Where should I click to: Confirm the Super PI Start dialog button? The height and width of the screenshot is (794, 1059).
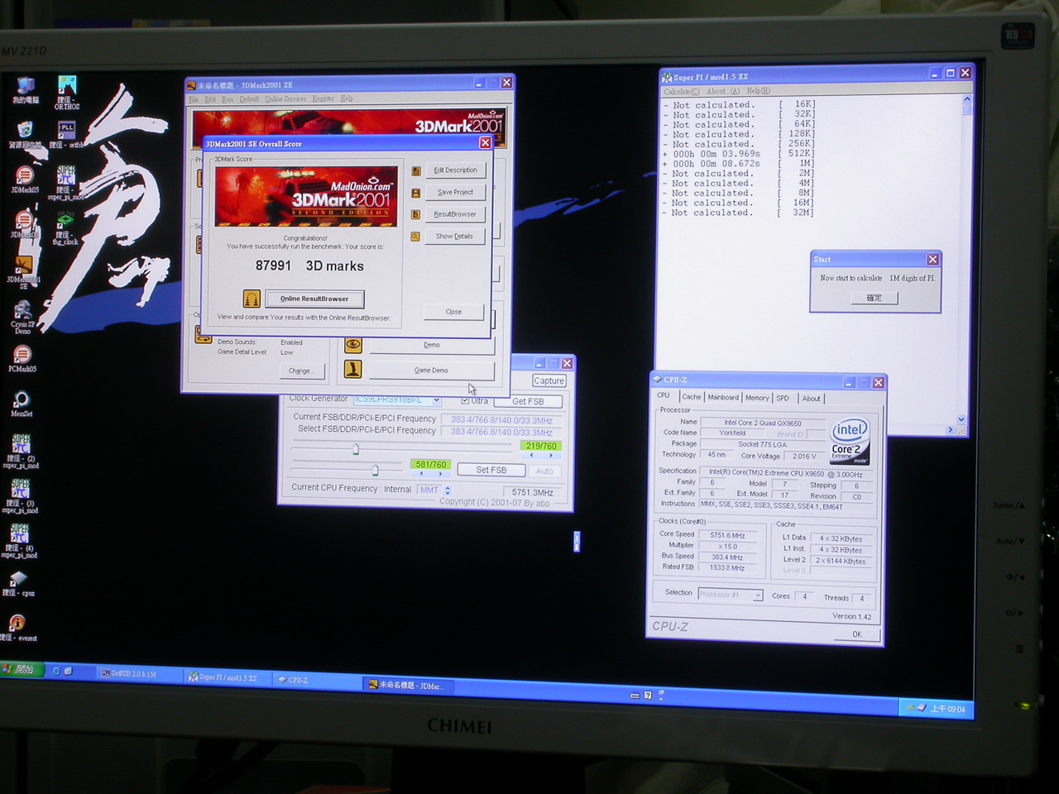tap(875, 298)
